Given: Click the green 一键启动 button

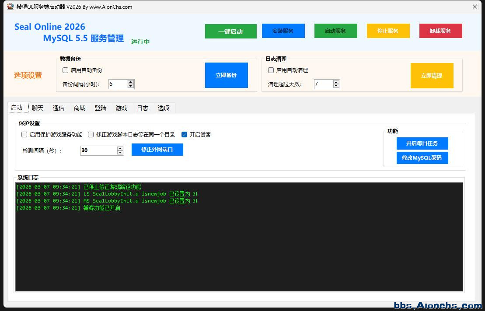Looking at the screenshot, I should click(230, 31).
